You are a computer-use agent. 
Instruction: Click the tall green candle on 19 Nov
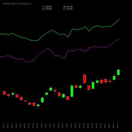click(72, 91)
